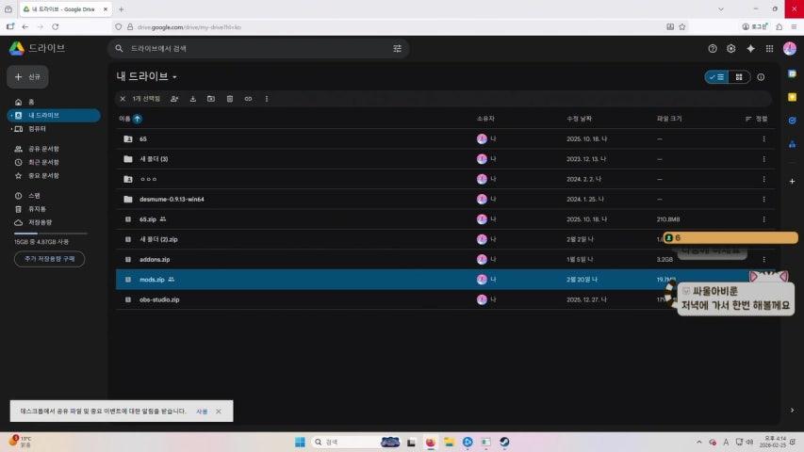Click the modified date column header
The image size is (804, 452).
[x=579, y=119]
